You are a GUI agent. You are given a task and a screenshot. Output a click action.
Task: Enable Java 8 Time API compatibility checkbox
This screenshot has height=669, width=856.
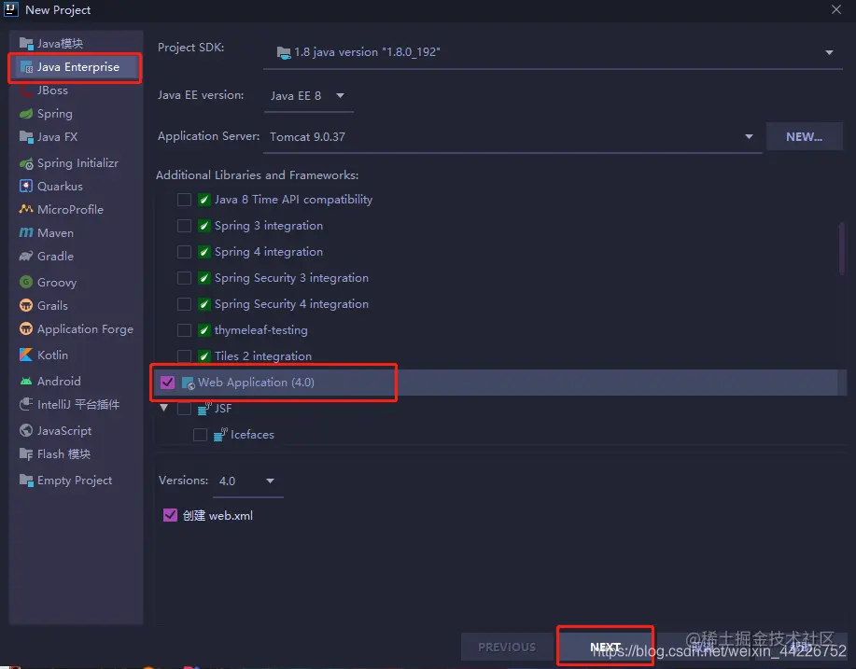click(185, 200)
